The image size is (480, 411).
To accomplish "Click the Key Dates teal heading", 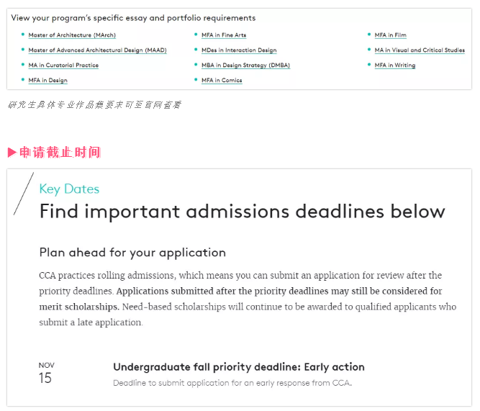I will (69, 189).
